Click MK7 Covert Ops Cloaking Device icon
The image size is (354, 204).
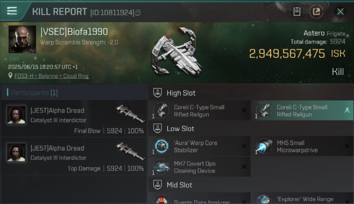pos(161,167)
